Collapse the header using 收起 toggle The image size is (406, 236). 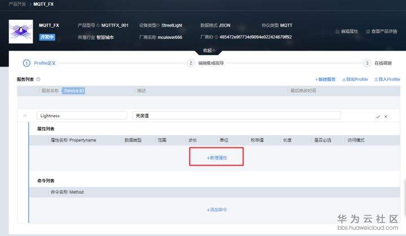point(209,51)
